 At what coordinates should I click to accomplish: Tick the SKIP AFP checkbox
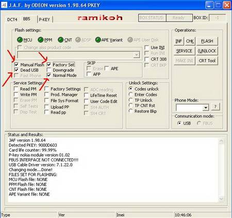coord(89,74)
